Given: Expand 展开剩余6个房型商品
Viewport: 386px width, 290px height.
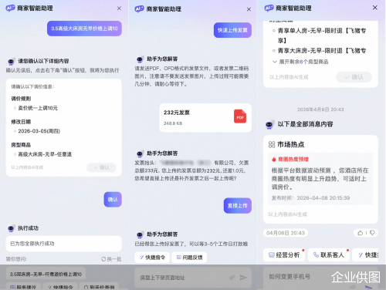Looking at the screenshot, I should [x=300, y=62].
